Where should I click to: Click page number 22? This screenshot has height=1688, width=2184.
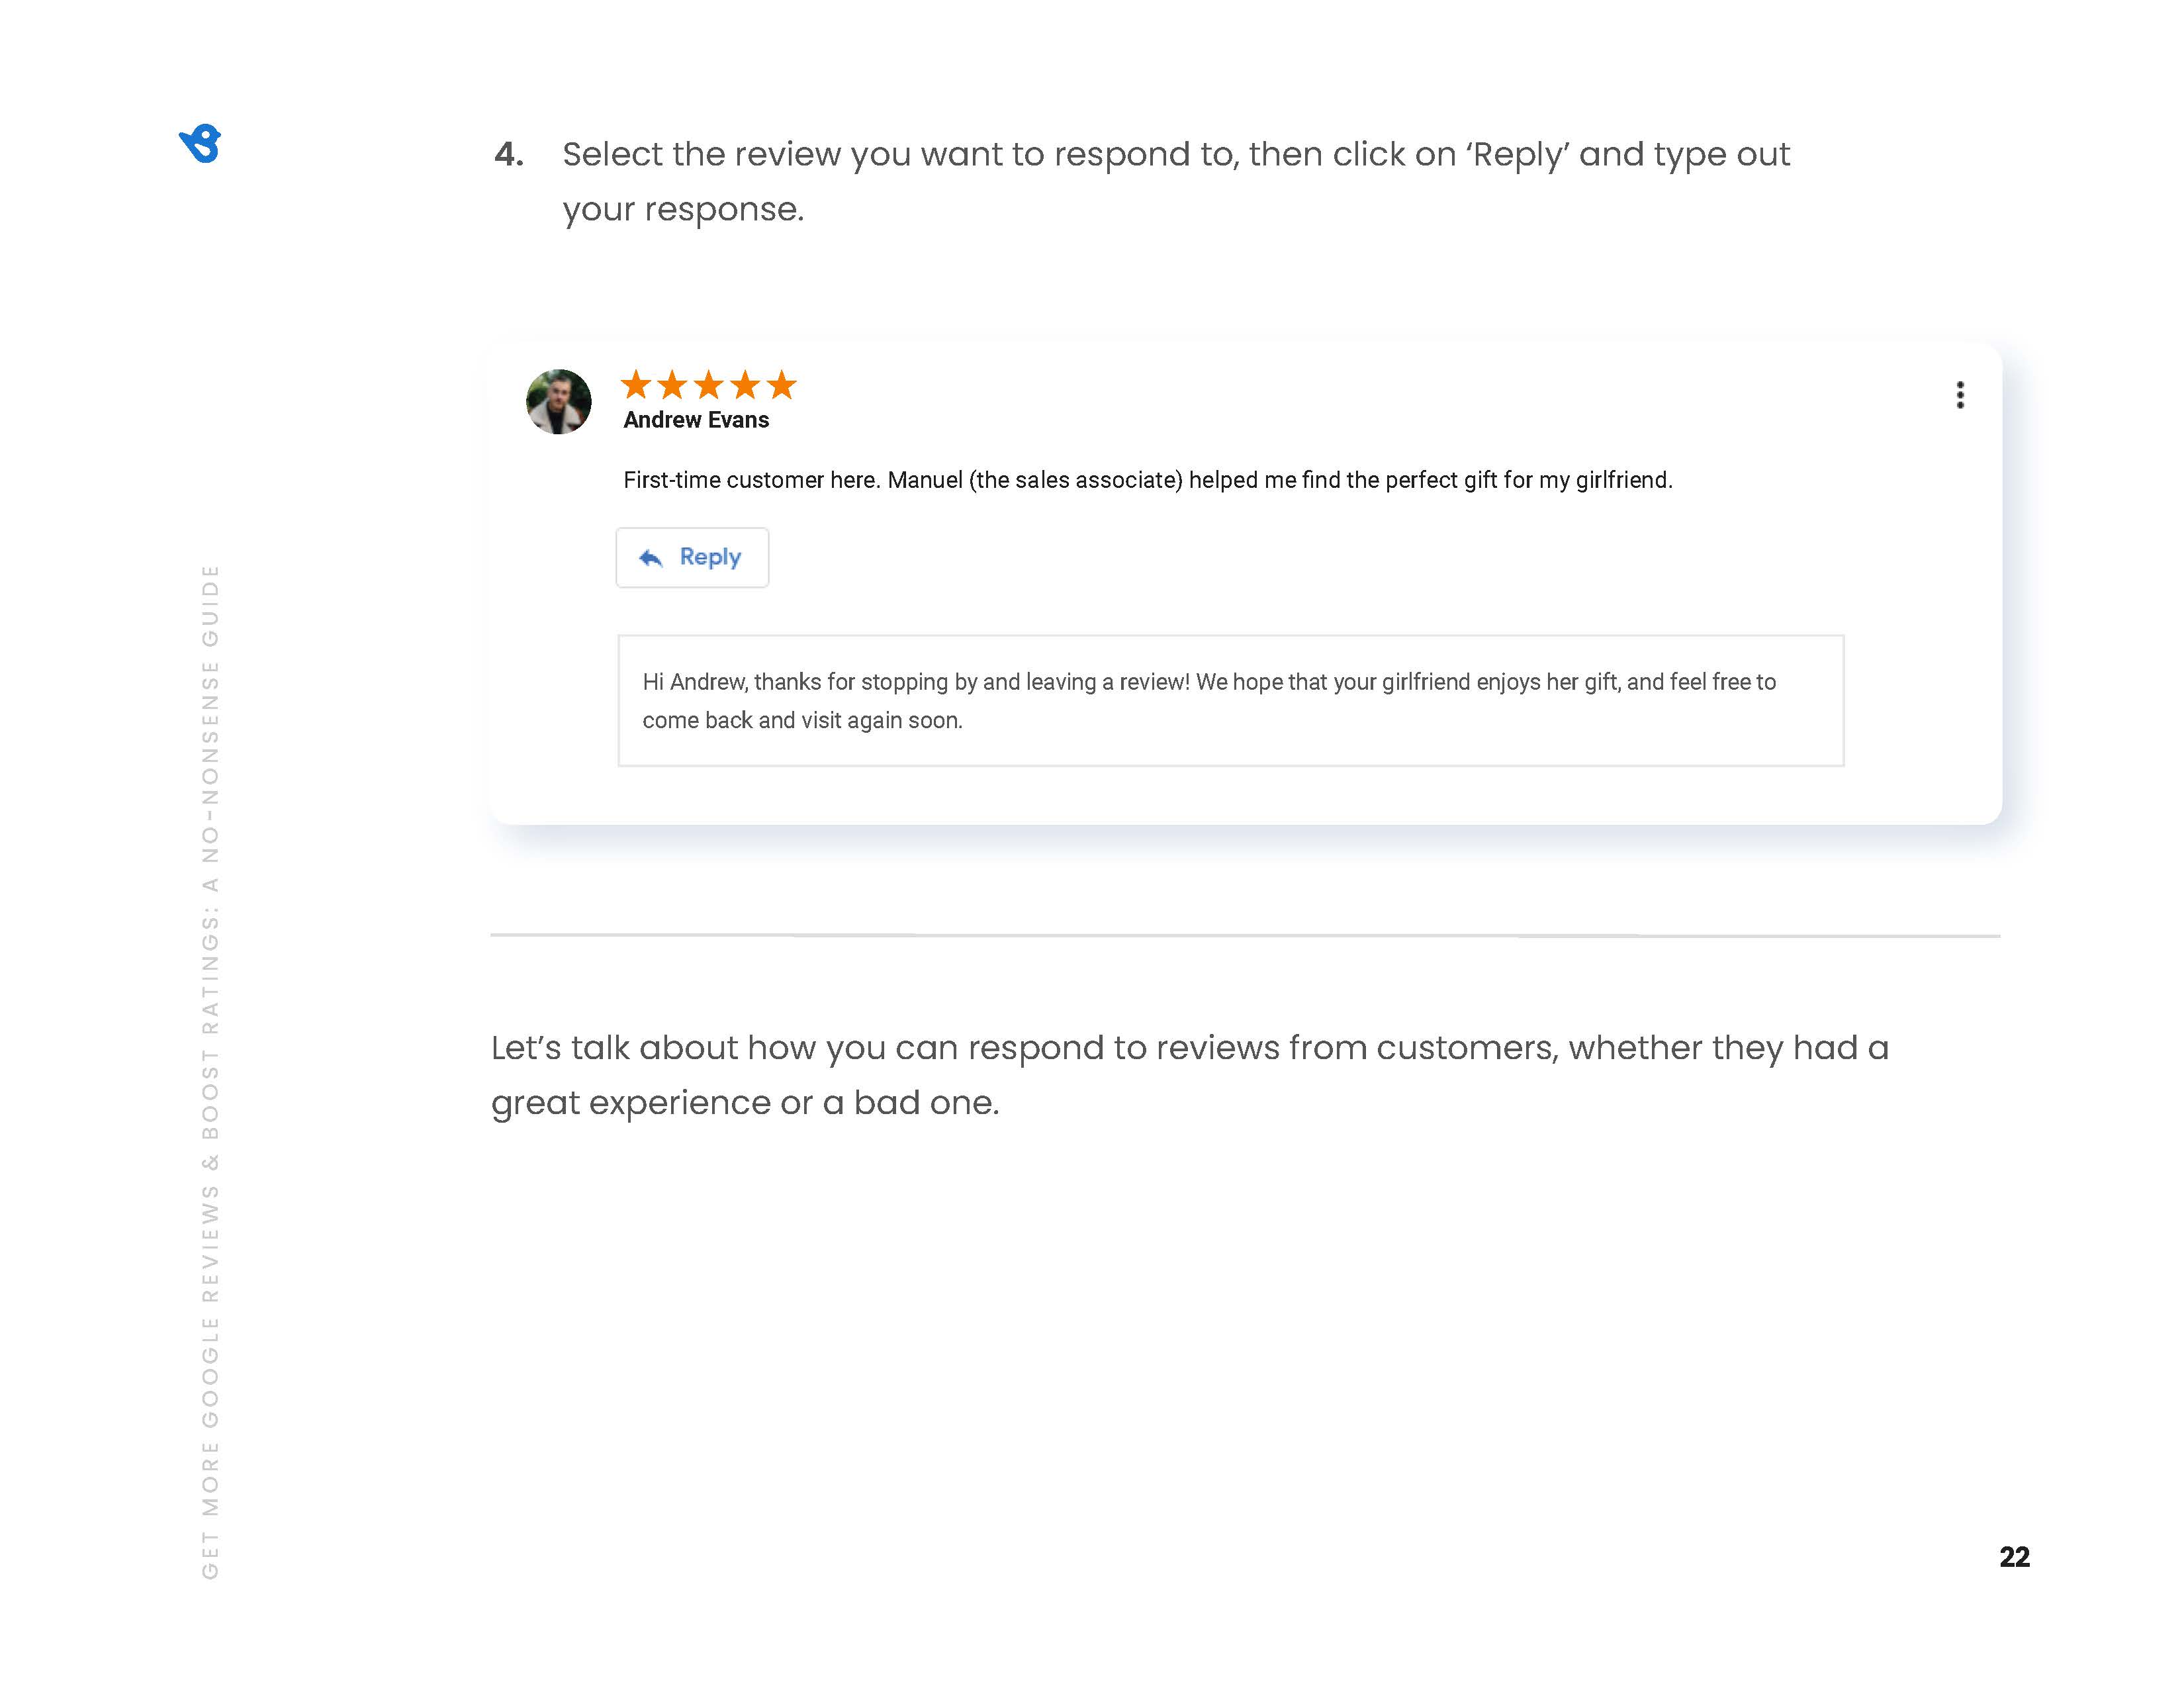(2014, 1557)
